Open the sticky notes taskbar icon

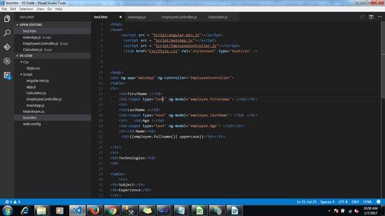click(x=147, y=211)
